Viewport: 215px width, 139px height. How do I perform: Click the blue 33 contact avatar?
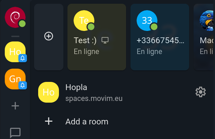pos(147,20)
